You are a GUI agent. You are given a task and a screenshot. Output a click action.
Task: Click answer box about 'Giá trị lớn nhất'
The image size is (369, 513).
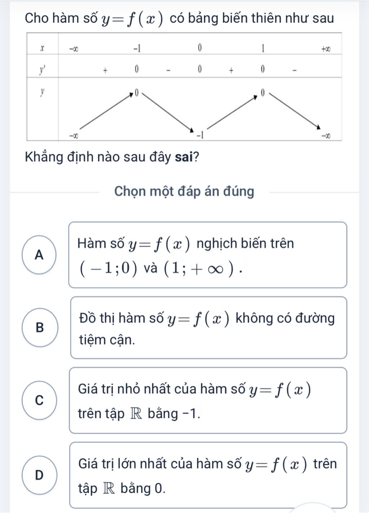(x=208, y=475)
